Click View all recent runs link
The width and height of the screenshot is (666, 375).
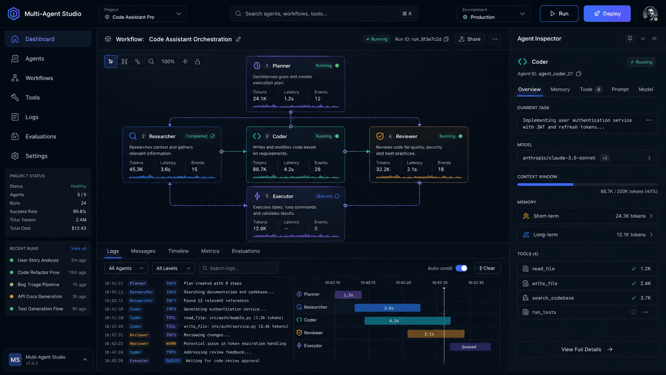pyautogui.click(x=78, y=248)
